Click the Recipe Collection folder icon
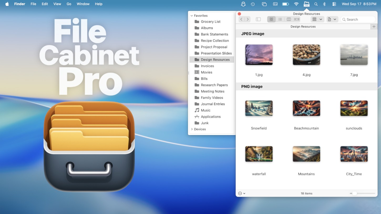Image resolution: width=381 pixels, height=214 pixels. pyautogui.click(x=197, y=41)
